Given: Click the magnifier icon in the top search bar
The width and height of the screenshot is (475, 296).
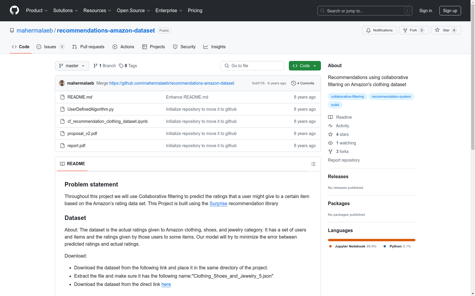Looking at the screenshot, I should (322, 11).
